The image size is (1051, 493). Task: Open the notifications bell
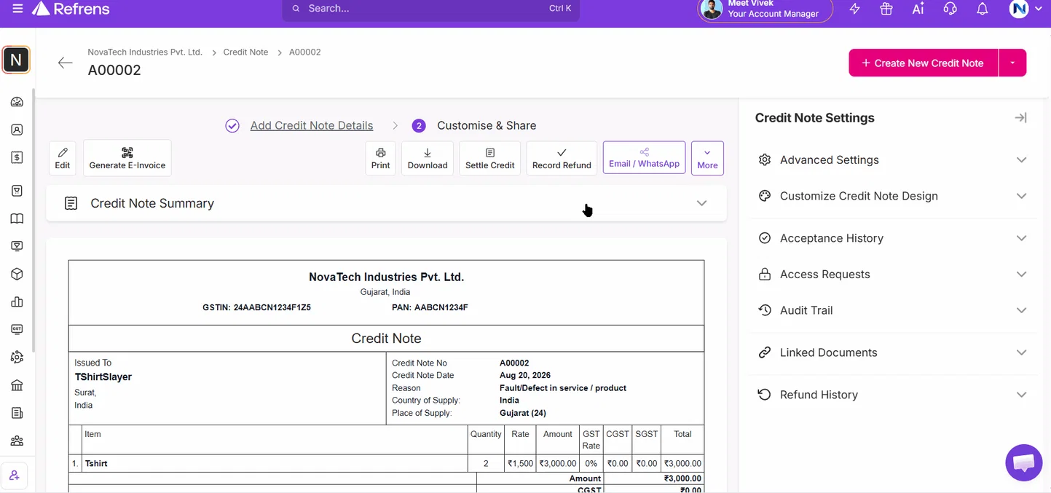[x=982, y=9]
